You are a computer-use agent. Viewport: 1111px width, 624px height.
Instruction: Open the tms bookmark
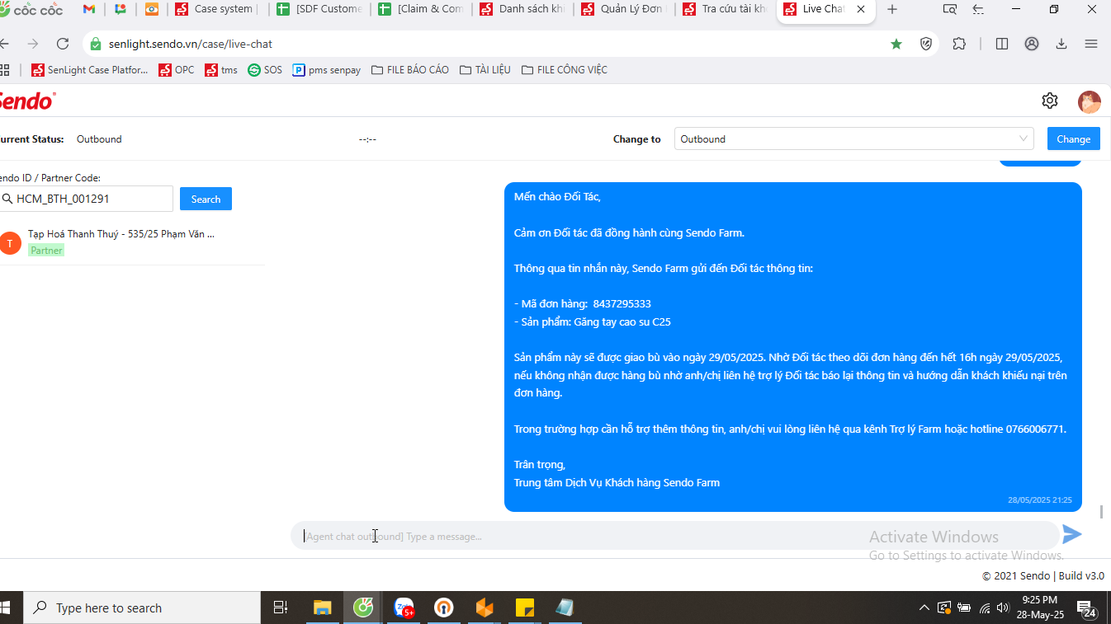coord(221,70)
